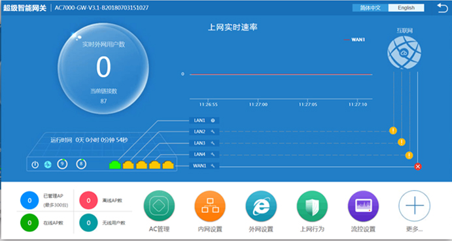The image size is (452, 241).
Task: Select the yellow port linked to LAN3
Action: [x=141, y=165]
